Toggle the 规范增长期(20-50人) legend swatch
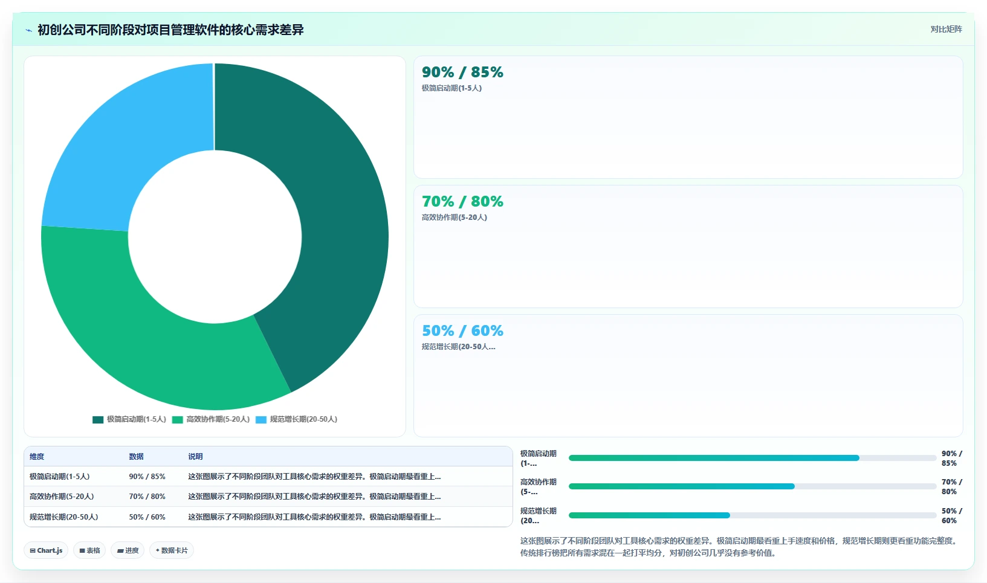Image resolution: width=987 pixels, height=583 pixels. 261,419
